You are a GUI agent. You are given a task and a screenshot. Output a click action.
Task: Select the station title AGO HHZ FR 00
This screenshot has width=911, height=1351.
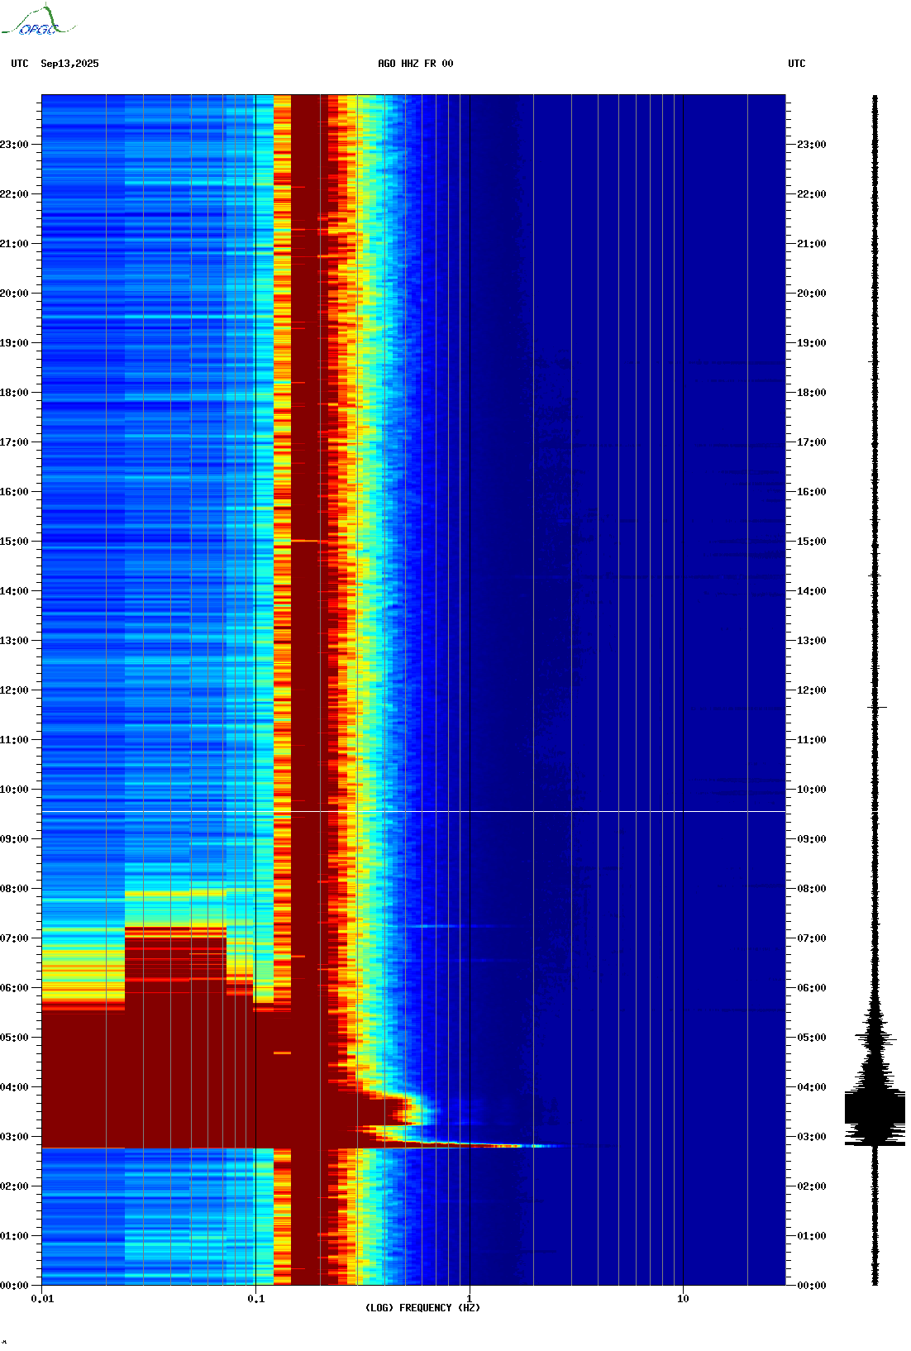416,64
